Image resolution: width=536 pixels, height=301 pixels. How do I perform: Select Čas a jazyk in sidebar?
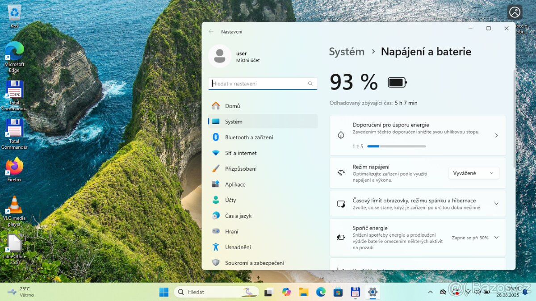(238, 216)
